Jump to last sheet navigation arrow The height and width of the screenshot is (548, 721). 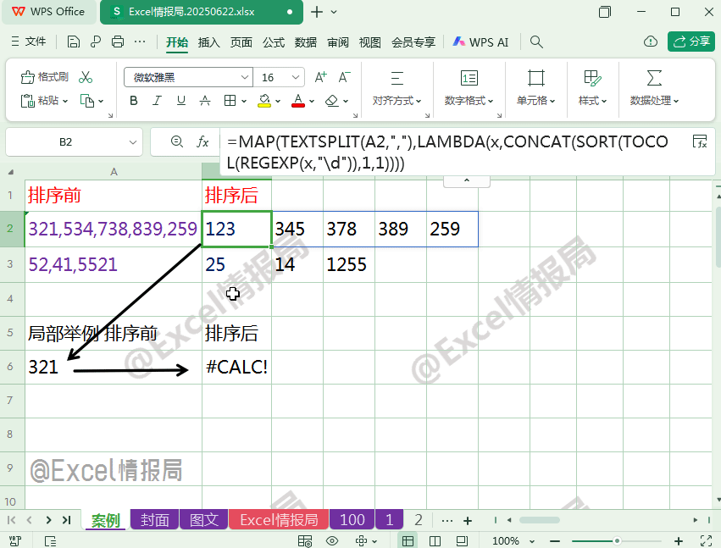pos(67,520)
